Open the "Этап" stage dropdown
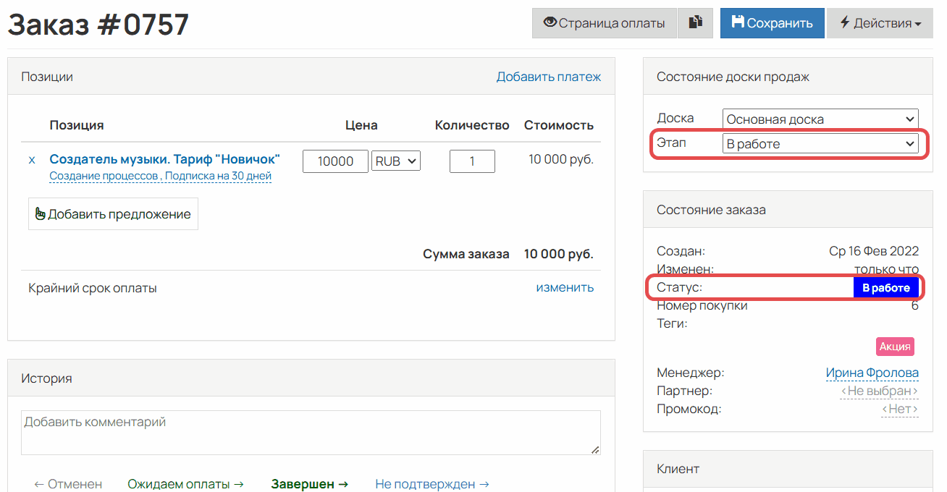This screenshot has width=947, height=492. [822, 143]
